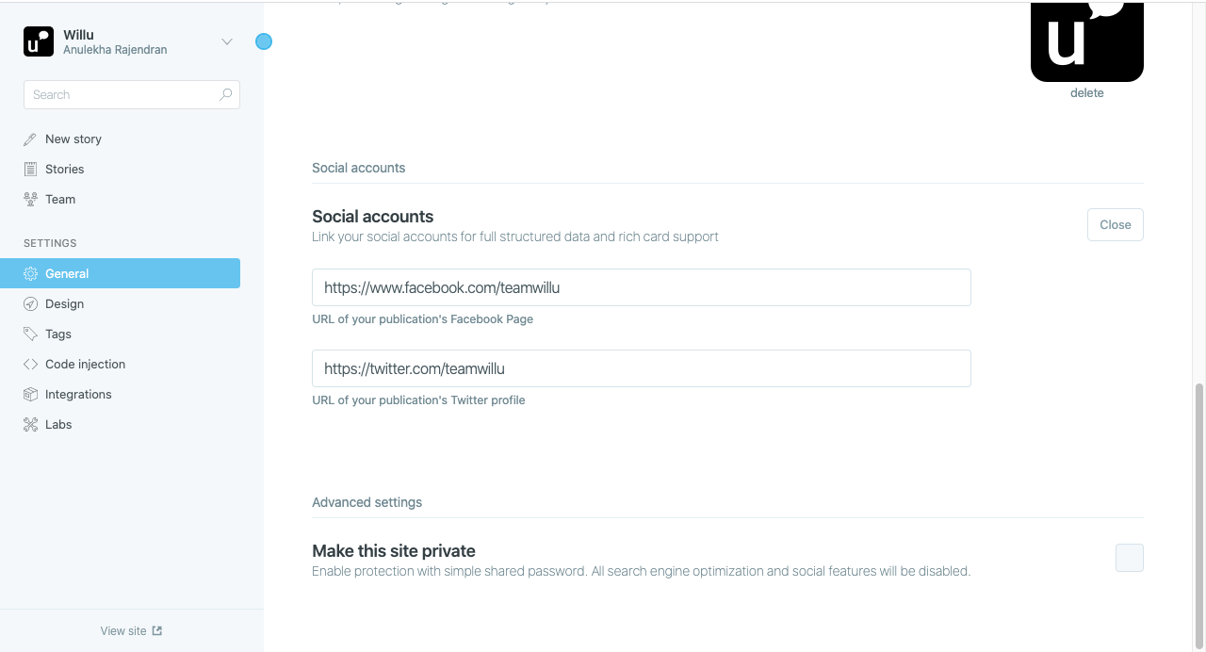
Task: Click the Twitter profile URL field
Action: tap(642, 368)
